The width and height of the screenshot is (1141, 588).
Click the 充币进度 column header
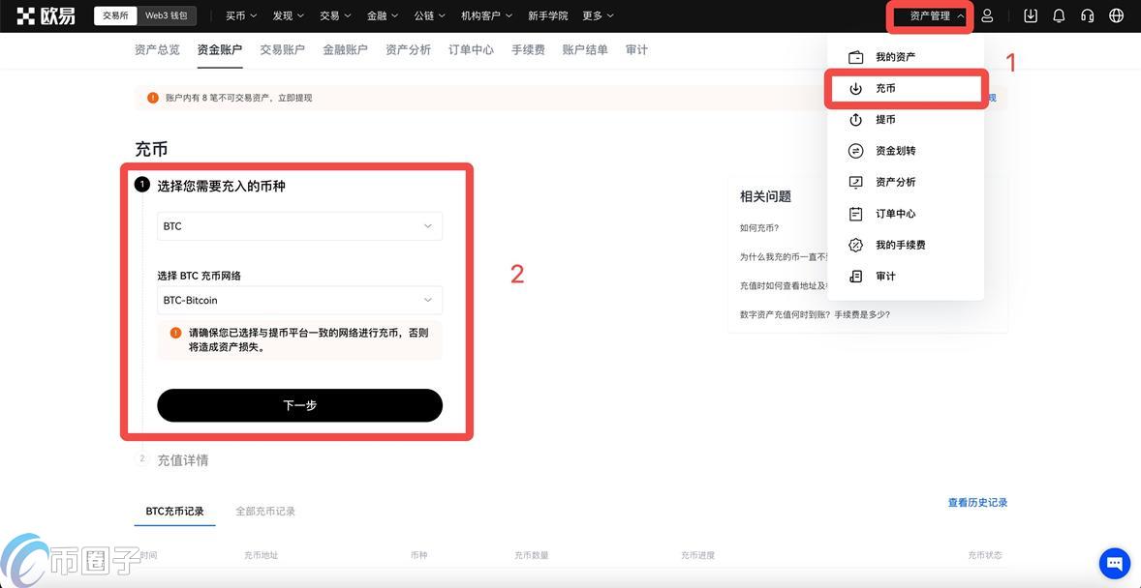697,555
